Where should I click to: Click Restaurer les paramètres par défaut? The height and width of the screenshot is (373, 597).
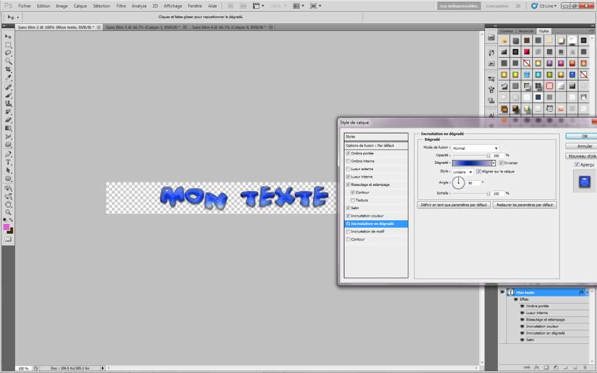[x=525, y=205]
